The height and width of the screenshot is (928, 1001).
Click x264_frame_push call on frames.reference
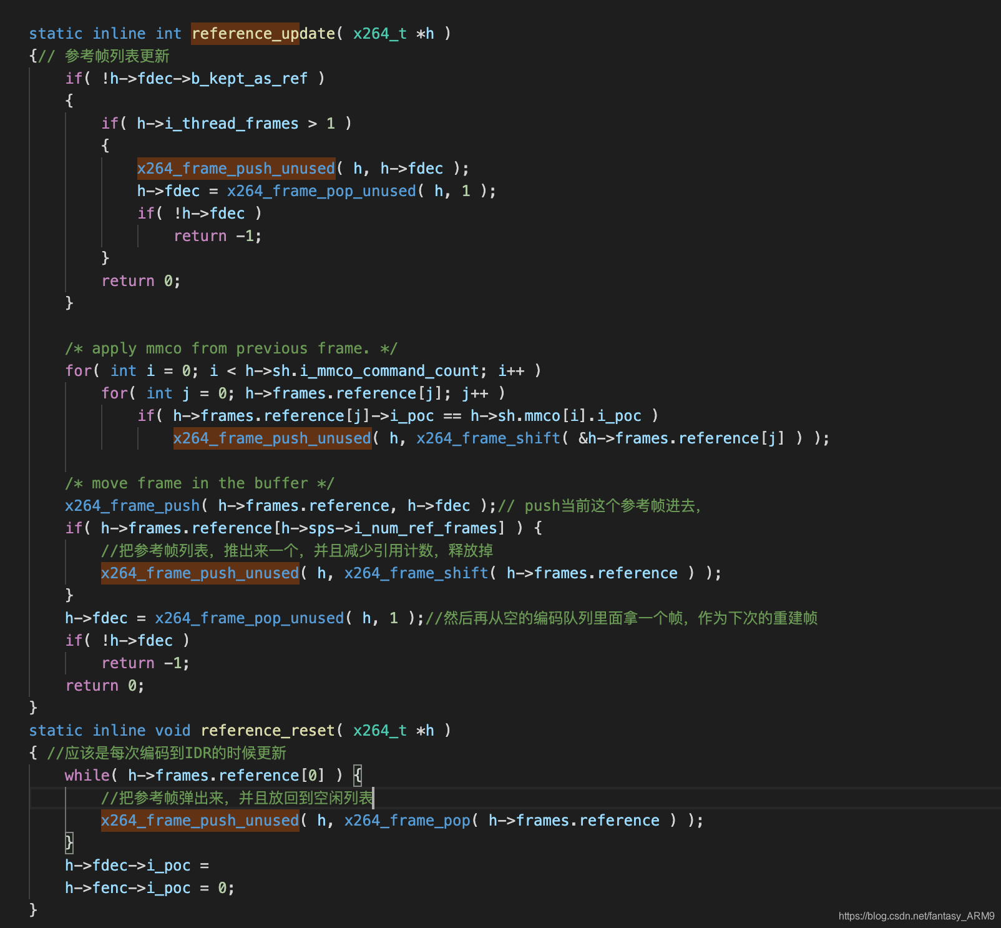point(276,506)
